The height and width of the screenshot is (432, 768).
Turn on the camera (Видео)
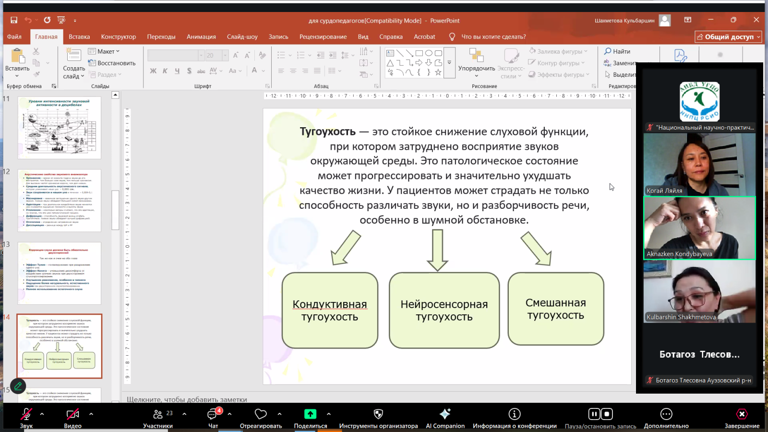[72, 414]
